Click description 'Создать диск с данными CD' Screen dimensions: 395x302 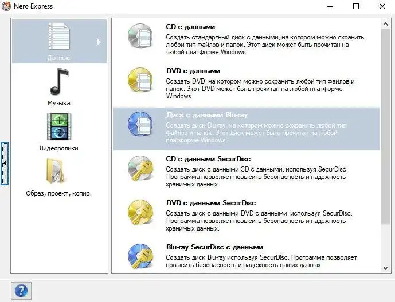click(257, 177)
